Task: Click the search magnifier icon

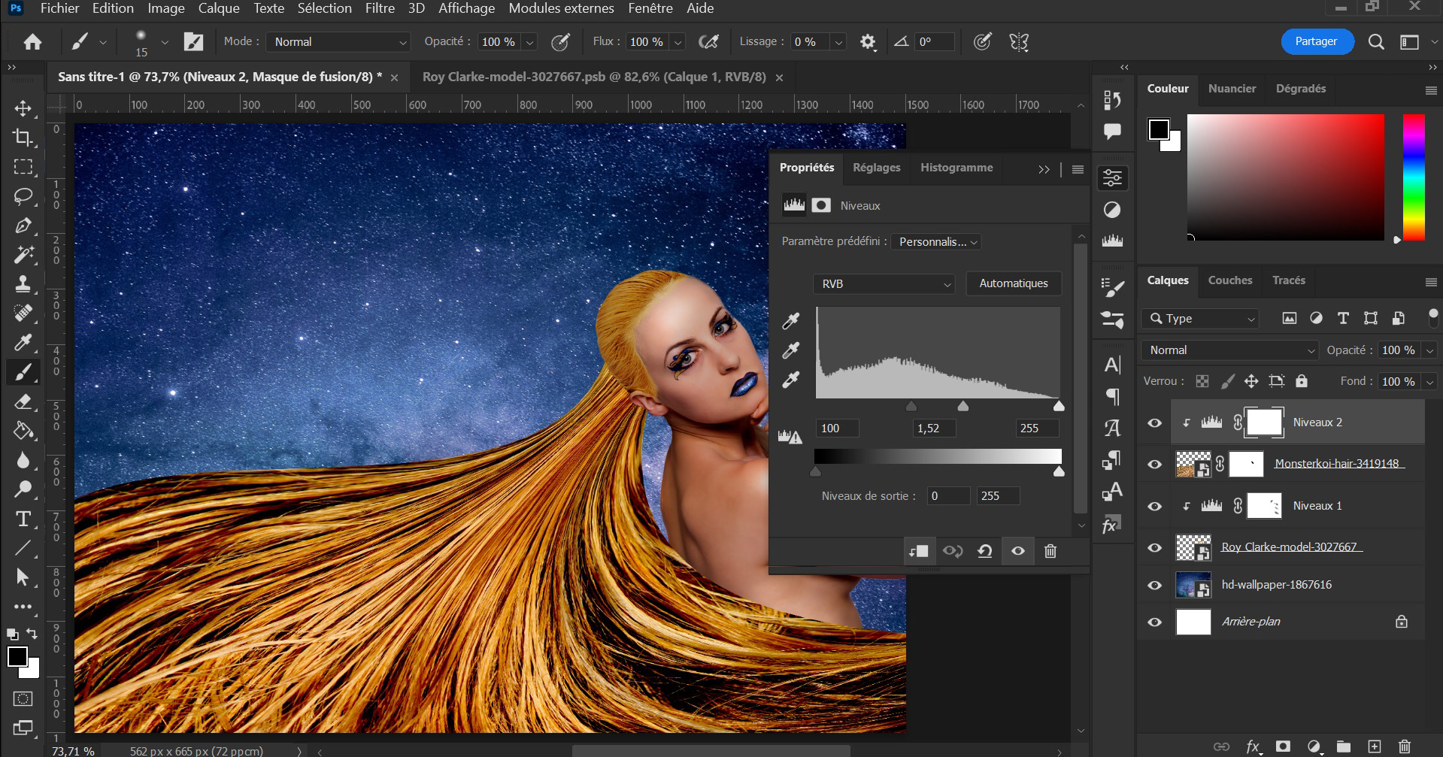Action: point(1376,42)
